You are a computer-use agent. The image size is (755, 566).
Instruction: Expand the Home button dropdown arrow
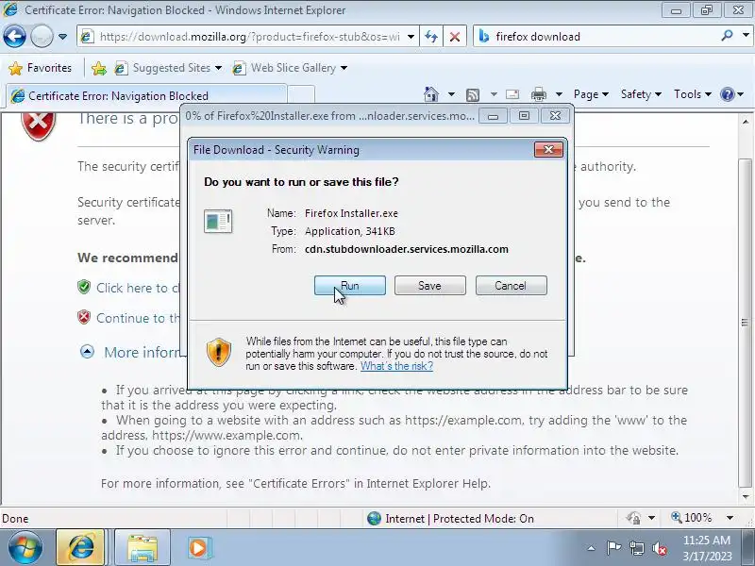tap(451, 94)
